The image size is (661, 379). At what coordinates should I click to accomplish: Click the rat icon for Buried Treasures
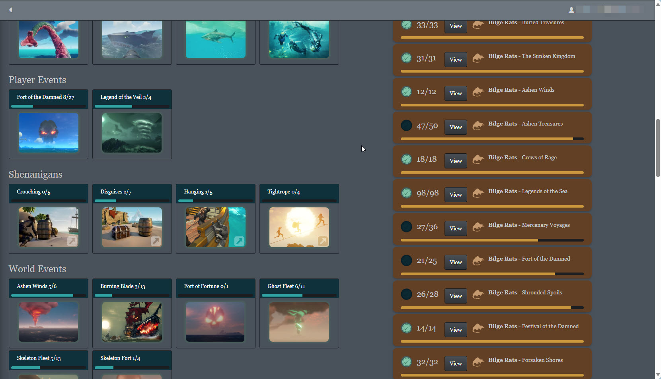point(478,25)
